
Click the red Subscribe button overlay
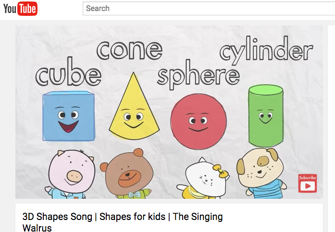pos(308,183)
